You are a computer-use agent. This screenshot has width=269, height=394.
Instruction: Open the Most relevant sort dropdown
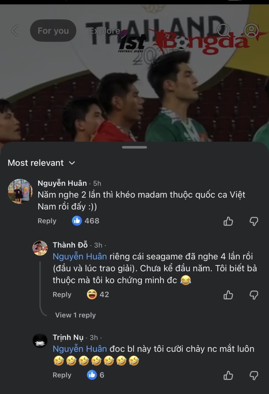[41, 163]
